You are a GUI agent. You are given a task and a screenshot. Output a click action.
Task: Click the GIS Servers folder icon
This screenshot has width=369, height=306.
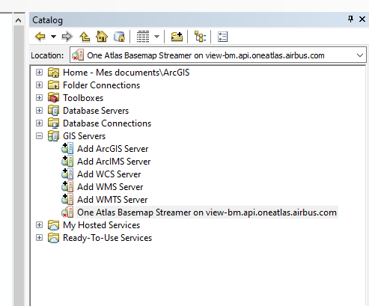[x=53, y=136]
